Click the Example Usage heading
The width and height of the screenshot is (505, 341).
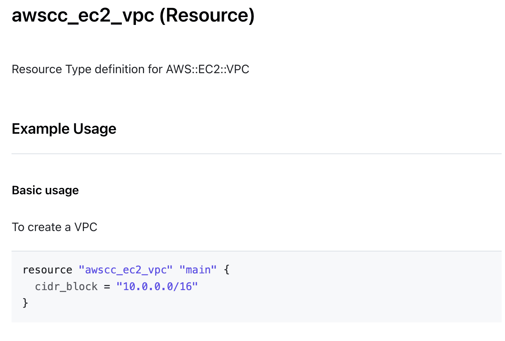pos(64,129)
